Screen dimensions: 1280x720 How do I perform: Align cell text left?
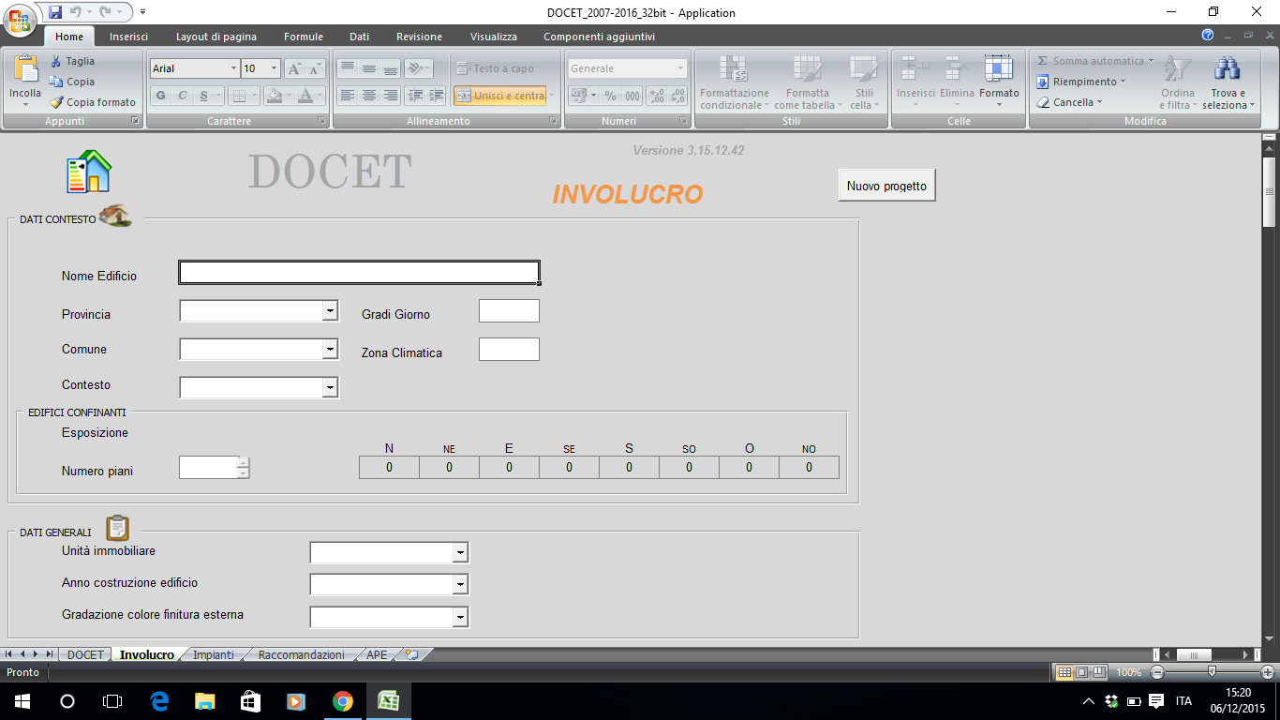(347, 96)
